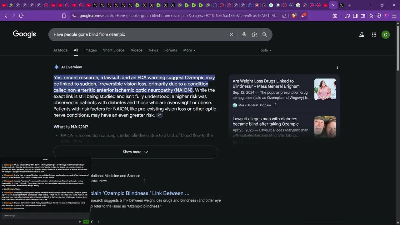The height and width of the screenshot is (225, 400).
Task: Click the 'What is NAION?' heading
Action: [x=71, y=127]
